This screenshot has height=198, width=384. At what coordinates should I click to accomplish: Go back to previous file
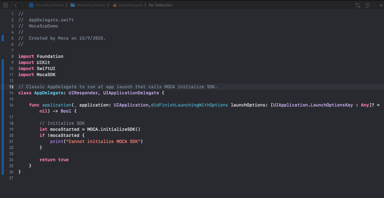pos(15,5)
